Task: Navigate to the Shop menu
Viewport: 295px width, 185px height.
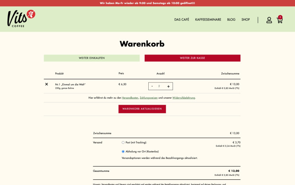Action: 246,20
